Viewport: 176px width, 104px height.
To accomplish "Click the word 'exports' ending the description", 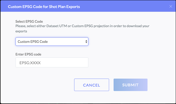I will pyautogui.click(x=21, y=31).
